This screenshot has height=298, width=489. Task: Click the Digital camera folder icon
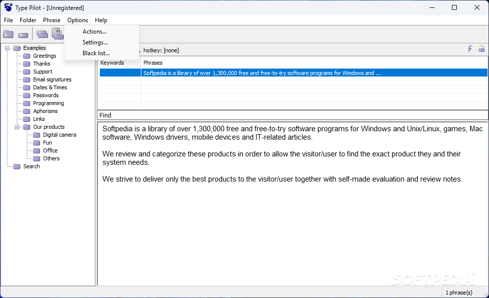pyautogui.click(x=37, y=135)
